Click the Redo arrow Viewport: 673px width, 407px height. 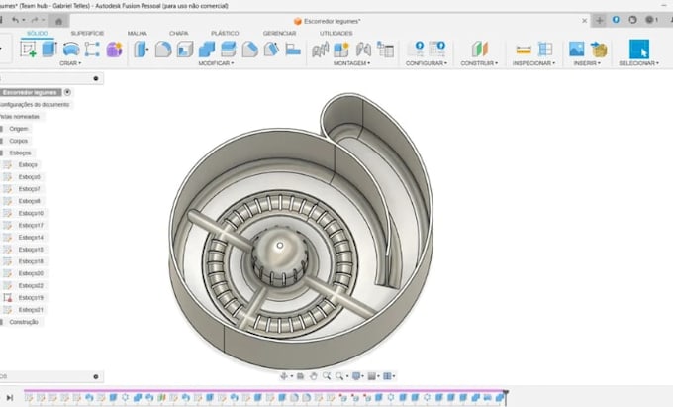coord(35,20)
